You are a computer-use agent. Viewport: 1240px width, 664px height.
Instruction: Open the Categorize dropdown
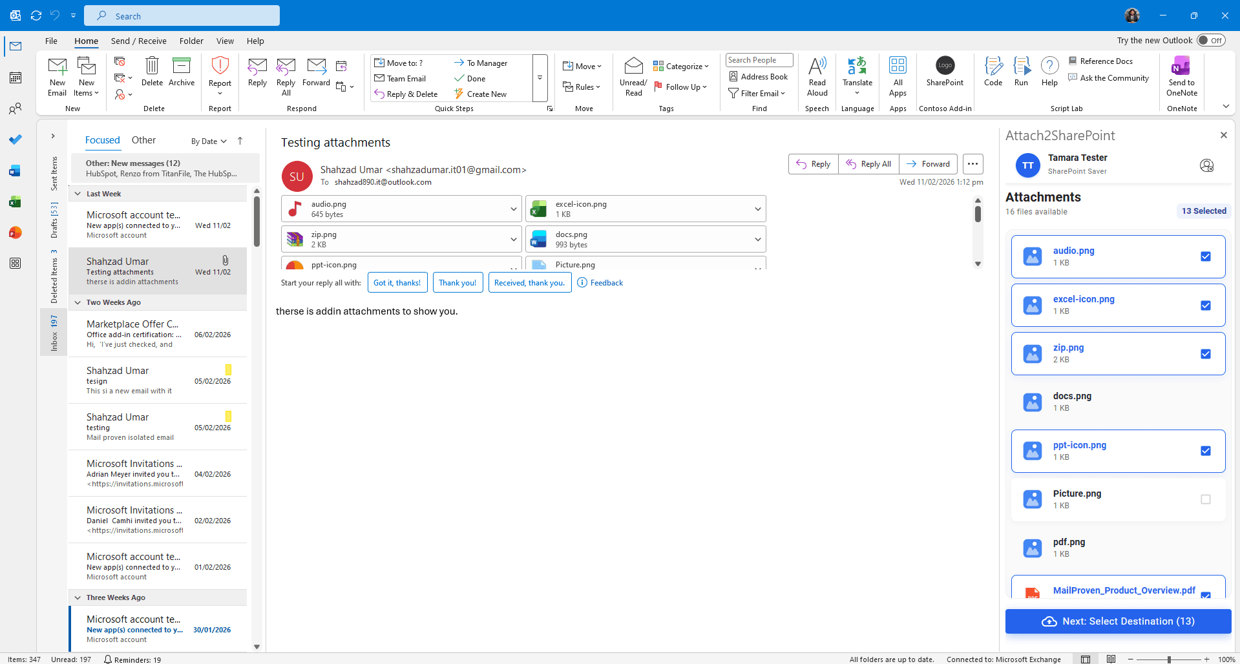point(681,67)
